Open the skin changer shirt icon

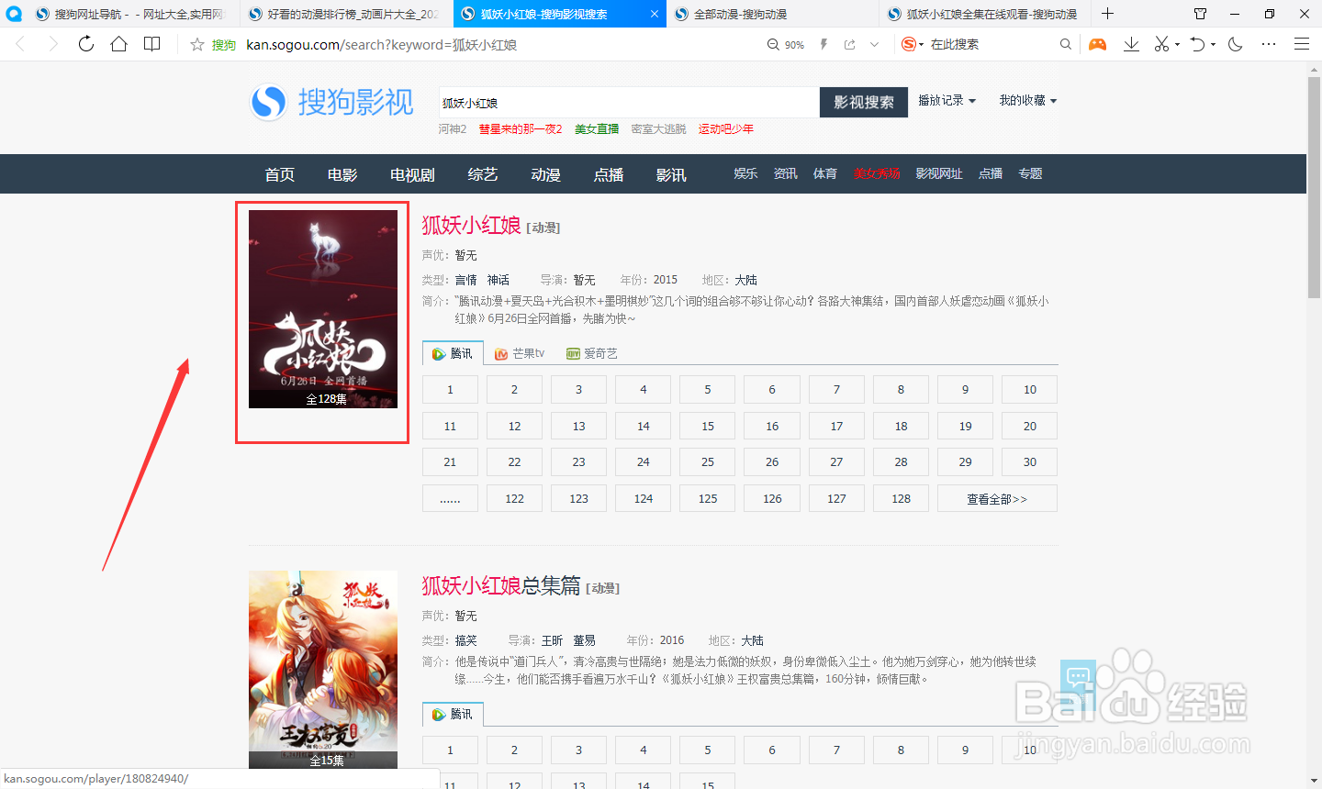pyautogui.click(x=1201, y=14)
